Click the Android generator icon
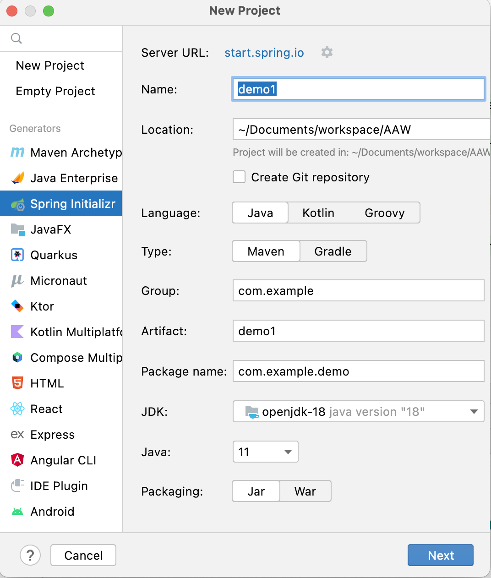This screenshot has width=491, height=578. [x=17, y=511]
